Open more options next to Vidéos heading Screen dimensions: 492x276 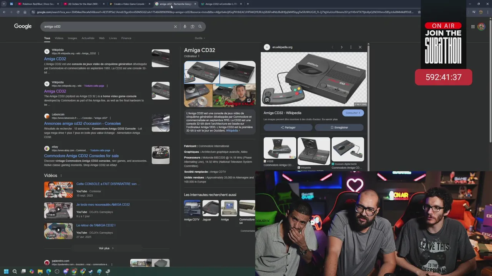click(x=61, y=176)
